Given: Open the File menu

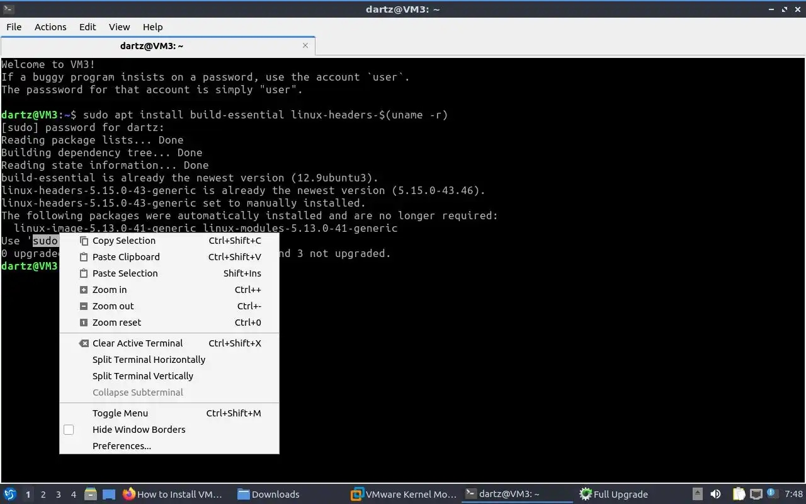Looking at the screenshot, I should click(x=14, y=27).
